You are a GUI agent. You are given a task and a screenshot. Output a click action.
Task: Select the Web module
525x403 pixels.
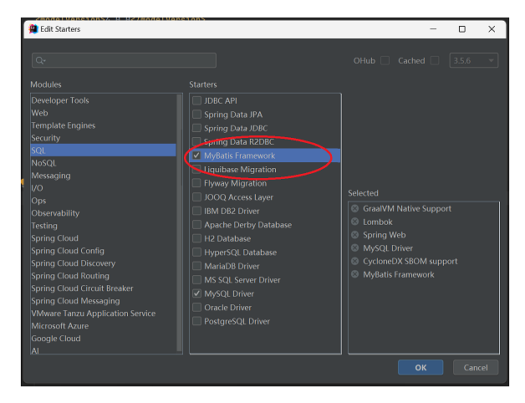[x=103, y=113]
